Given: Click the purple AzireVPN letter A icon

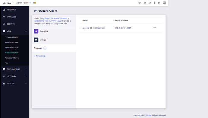Looking at the screenshot, I should (36, 31).
